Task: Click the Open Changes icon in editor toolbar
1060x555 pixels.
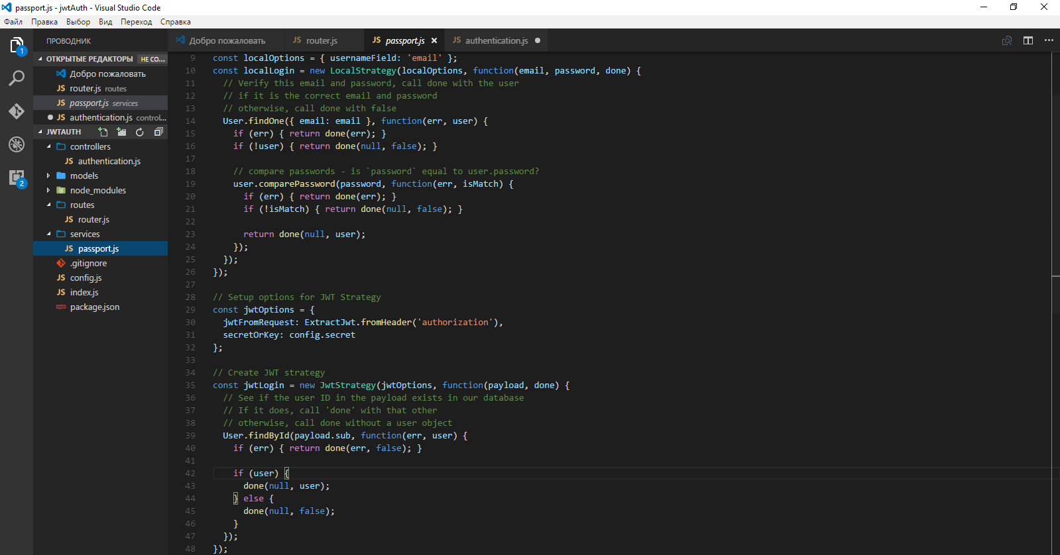Action: coord(1007,40)
